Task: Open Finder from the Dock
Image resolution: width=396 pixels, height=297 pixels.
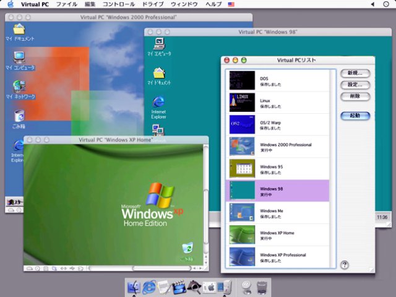Action: (x=134, y=286)
